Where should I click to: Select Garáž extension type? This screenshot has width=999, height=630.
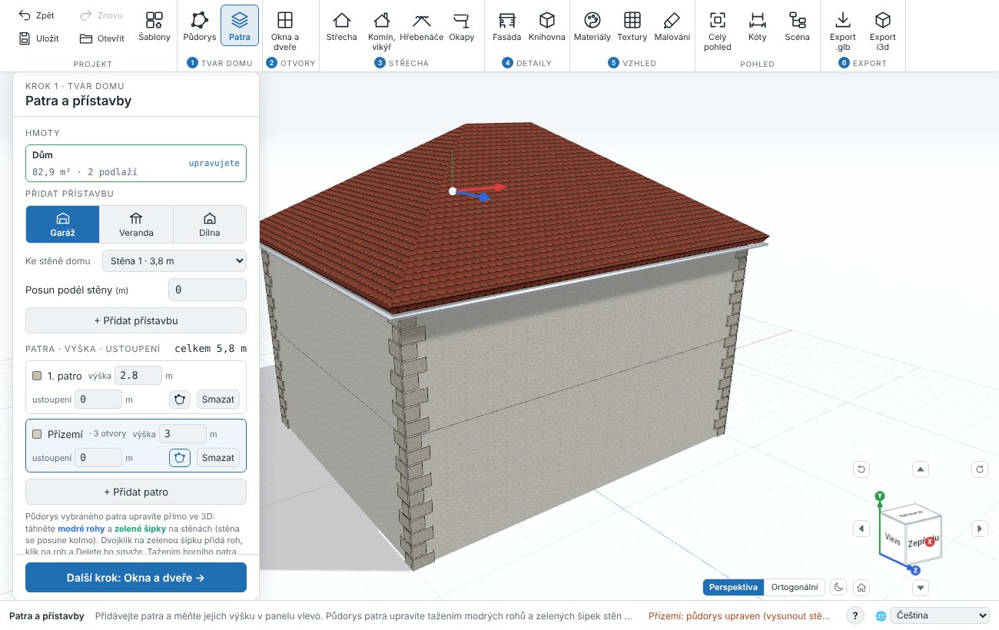[63, 224]
